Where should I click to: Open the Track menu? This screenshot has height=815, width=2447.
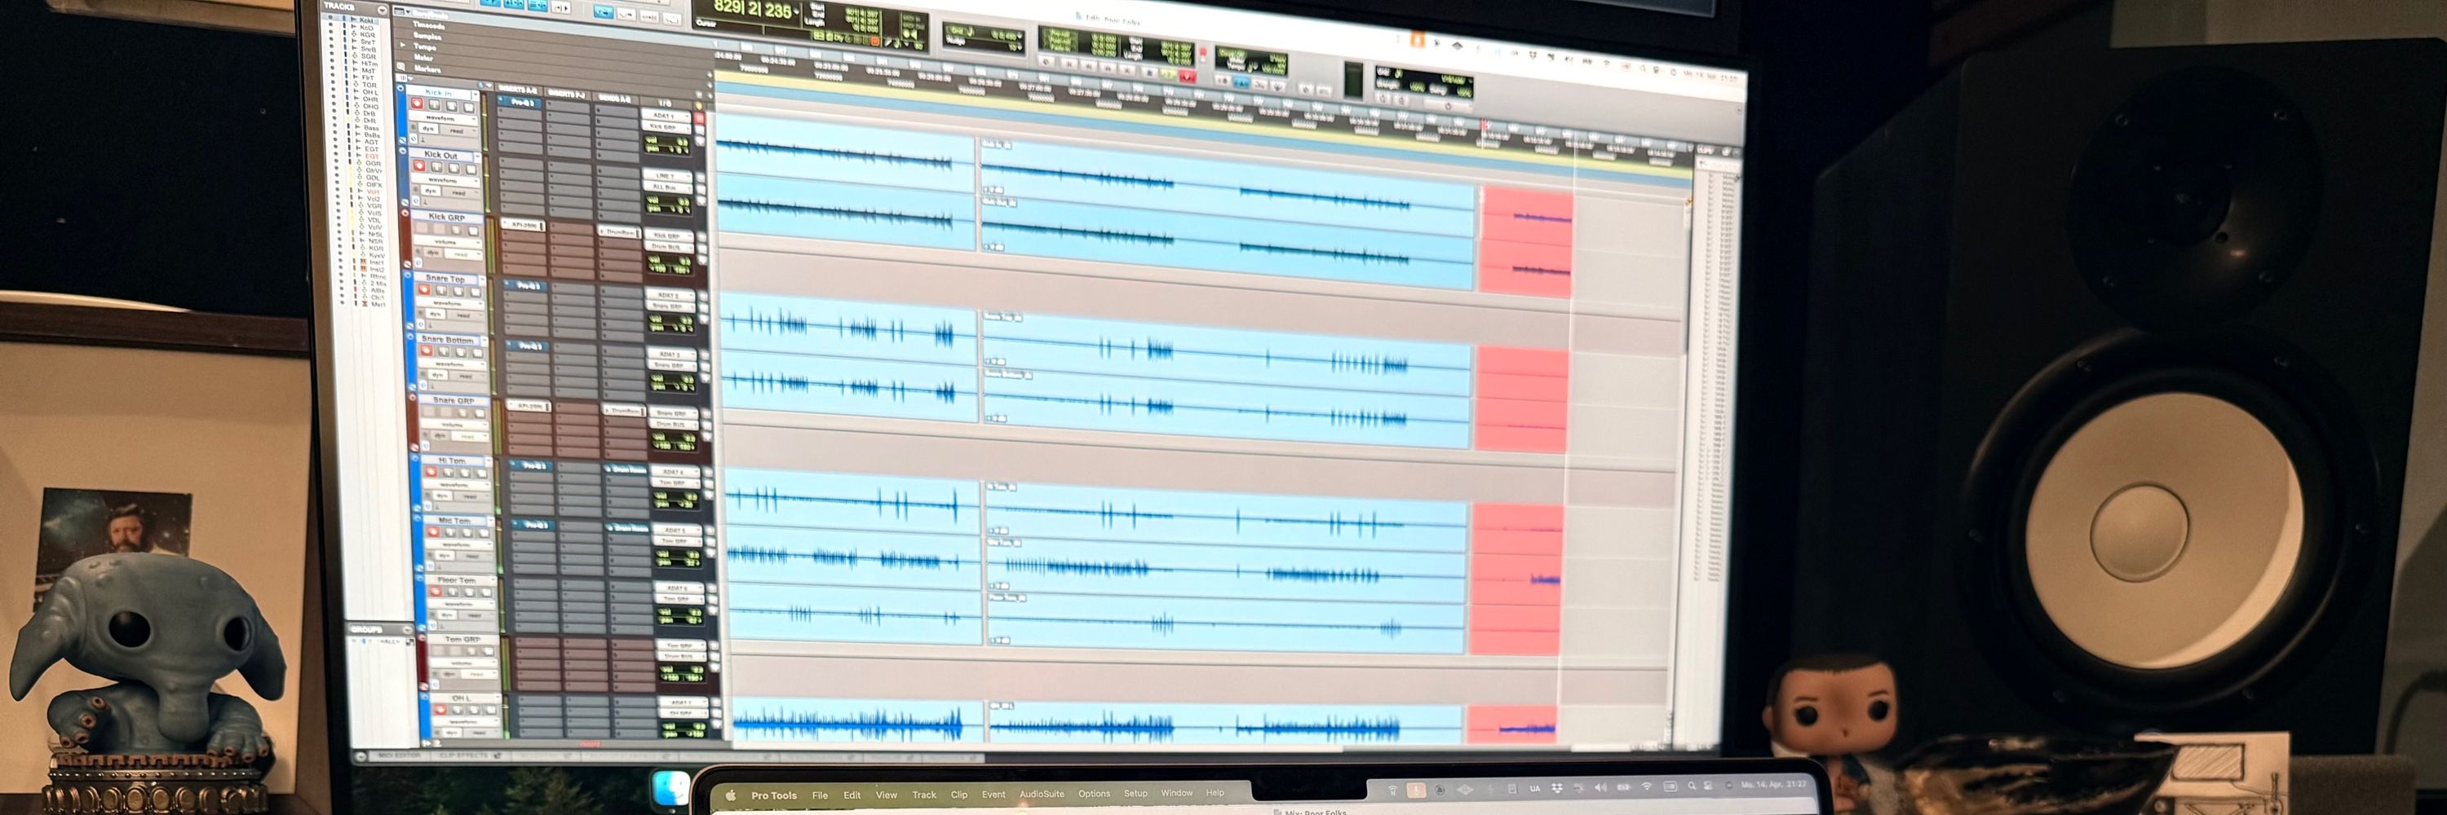point(924,795)
